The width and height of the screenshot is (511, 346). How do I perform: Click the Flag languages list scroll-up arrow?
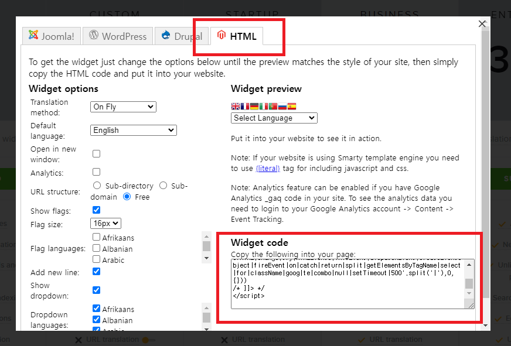pyautogui.click(x=206, y=237)
